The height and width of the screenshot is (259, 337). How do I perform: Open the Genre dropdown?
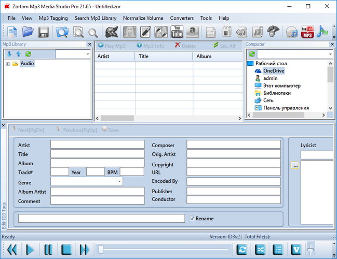click(119, 181)
